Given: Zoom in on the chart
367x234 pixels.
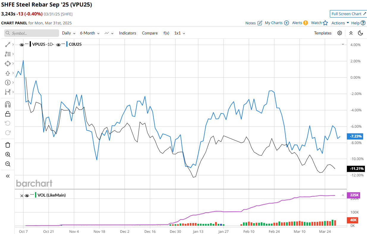Looking at the screenshot, I should pyautogui.click(x=8, y=154).
